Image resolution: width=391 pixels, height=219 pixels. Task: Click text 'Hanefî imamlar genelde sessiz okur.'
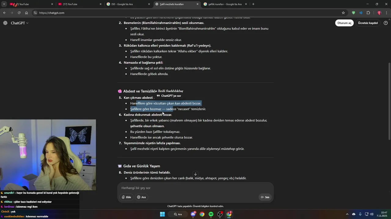pos(156,40)
